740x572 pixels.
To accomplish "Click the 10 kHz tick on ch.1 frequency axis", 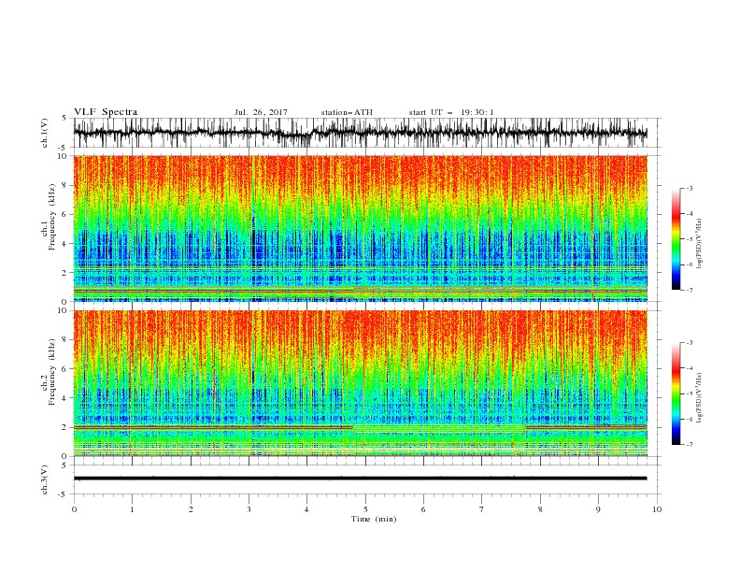I will pos(64,156).
